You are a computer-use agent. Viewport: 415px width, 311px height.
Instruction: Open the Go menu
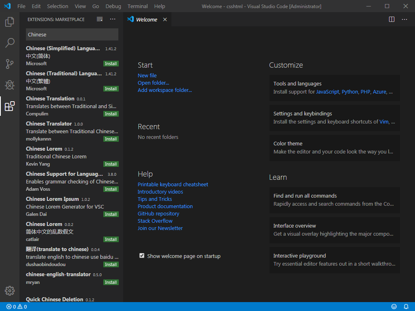tap(96, 6)
